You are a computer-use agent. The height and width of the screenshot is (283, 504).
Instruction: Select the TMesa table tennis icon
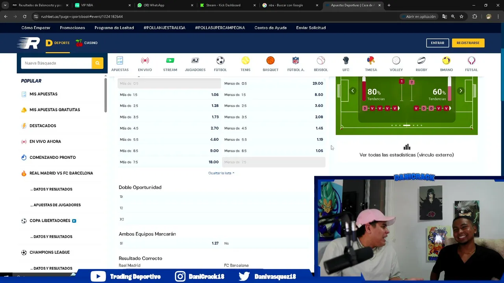[371, 61]
